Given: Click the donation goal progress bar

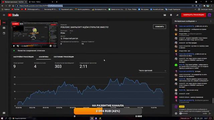Looking at the screenshot, I should 108,111.
